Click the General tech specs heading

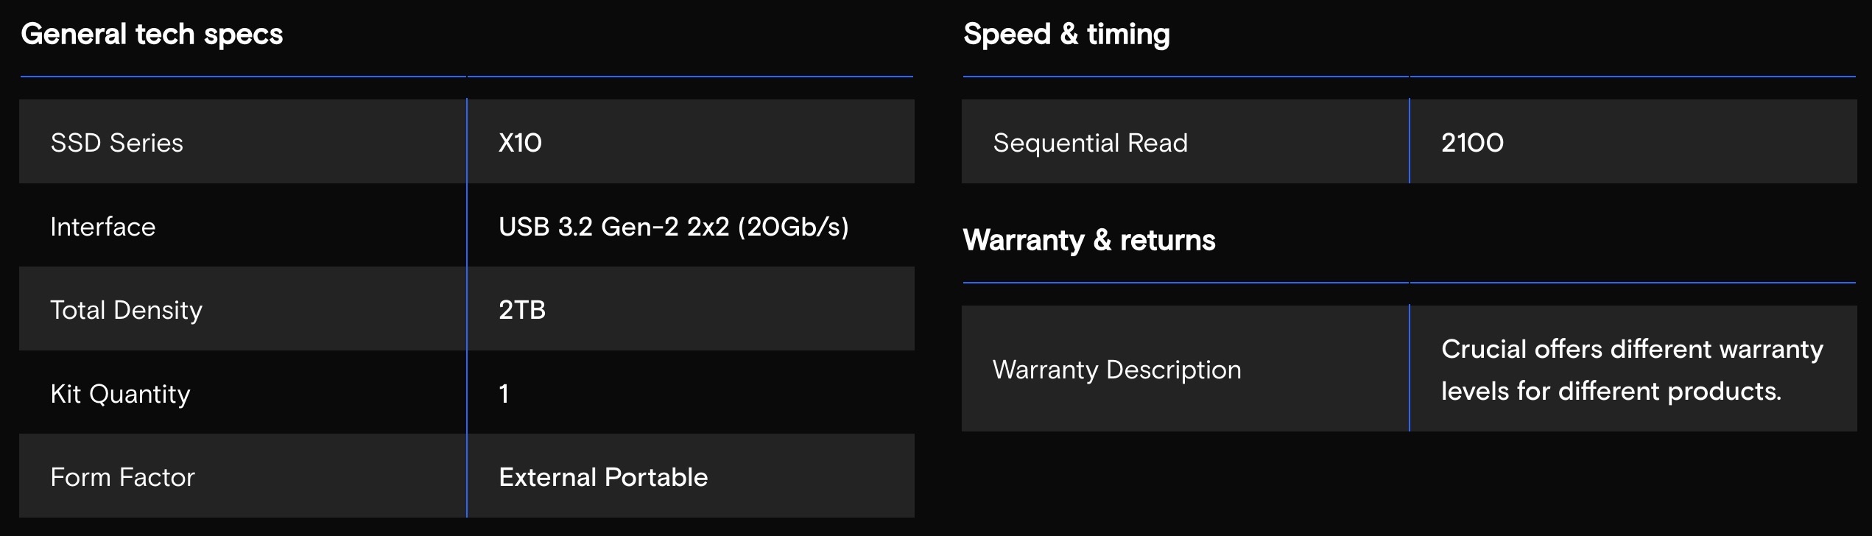tap(152, 35)
